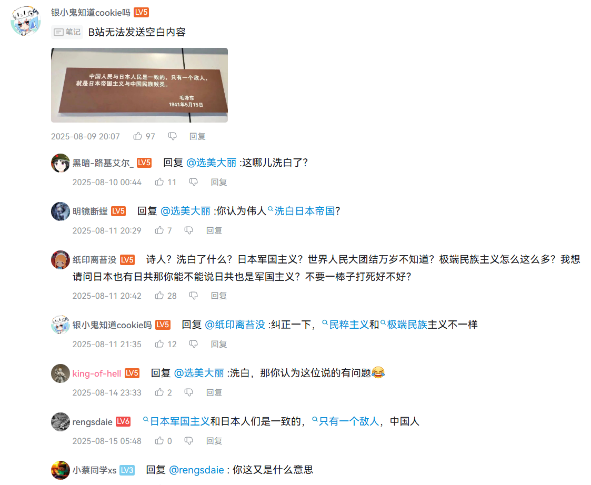Screen dimensions: 591x485
Task: Open king-of-hell's user profile name
Action: pyautogui.click(x=97, y=373)
